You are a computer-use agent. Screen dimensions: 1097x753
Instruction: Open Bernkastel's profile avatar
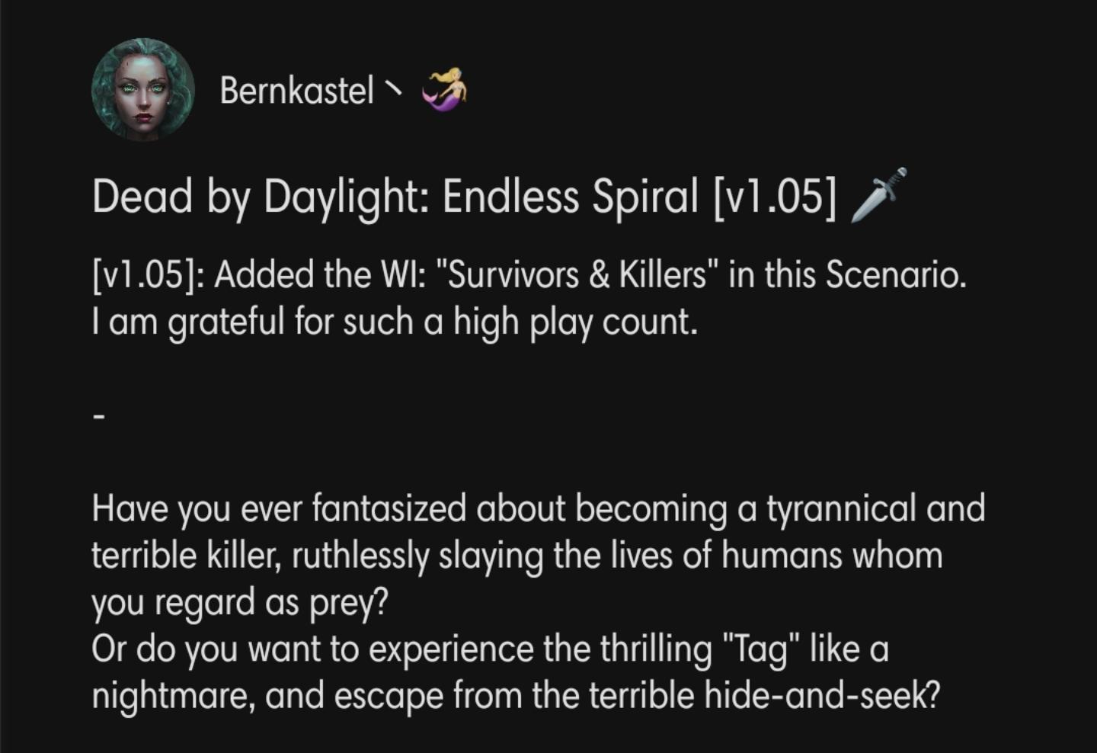point(143,90)
